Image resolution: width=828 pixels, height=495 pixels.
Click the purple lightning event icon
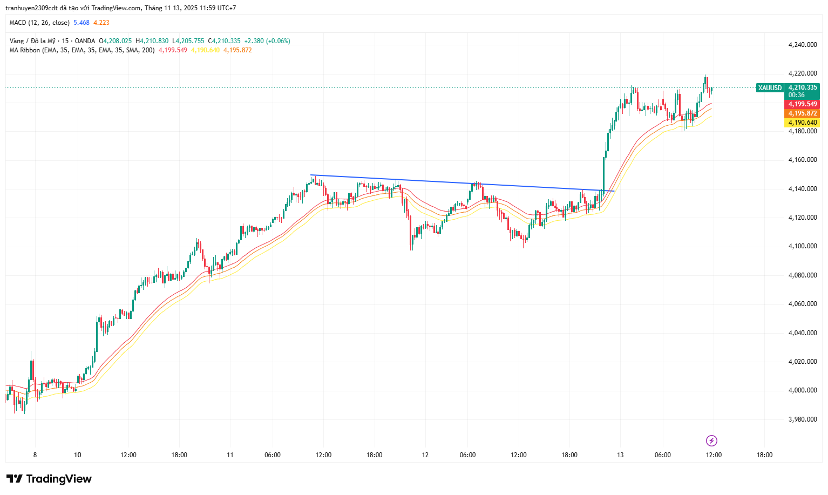[x=711, y=440]
